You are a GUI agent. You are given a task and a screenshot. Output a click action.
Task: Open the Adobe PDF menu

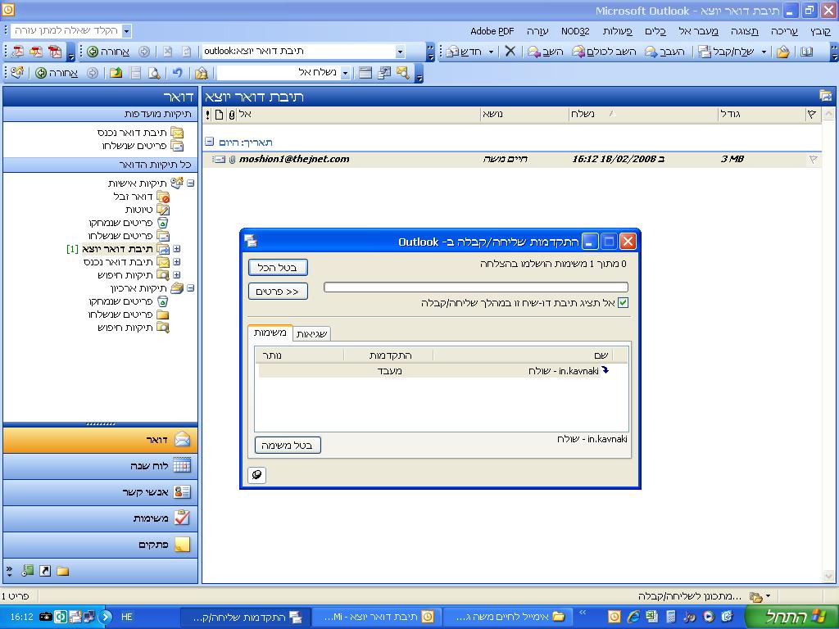pos(492,31)
